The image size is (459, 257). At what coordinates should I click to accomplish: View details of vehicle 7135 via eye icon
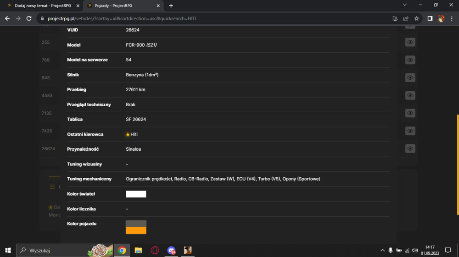coord(410,113)
